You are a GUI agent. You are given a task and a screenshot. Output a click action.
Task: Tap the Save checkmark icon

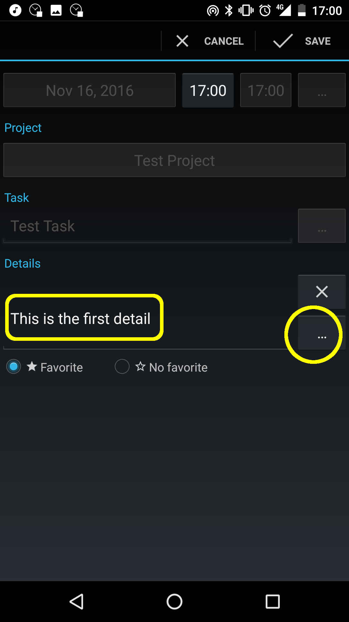click(x=283, y=41)
